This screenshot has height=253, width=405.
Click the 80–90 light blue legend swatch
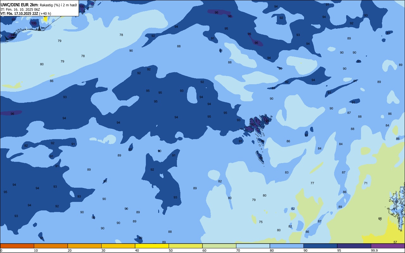point(287,246)
